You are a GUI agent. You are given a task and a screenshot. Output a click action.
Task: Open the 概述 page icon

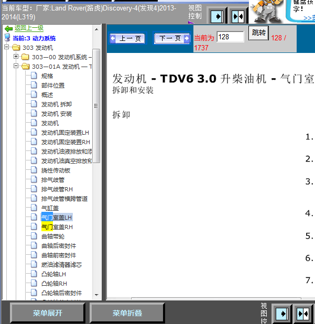point(34,94)
